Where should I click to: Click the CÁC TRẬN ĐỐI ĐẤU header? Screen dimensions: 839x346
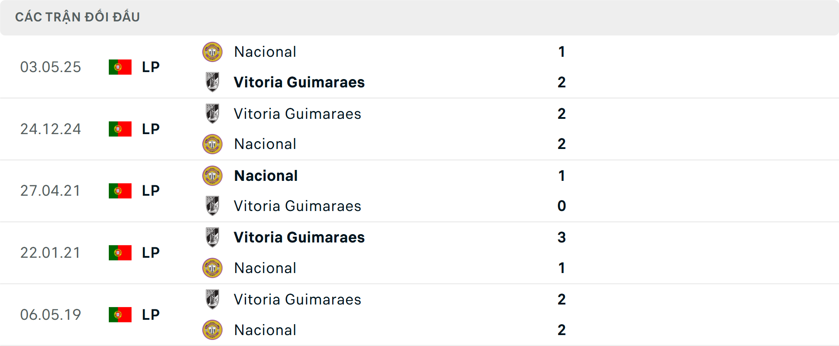[78, 17]
